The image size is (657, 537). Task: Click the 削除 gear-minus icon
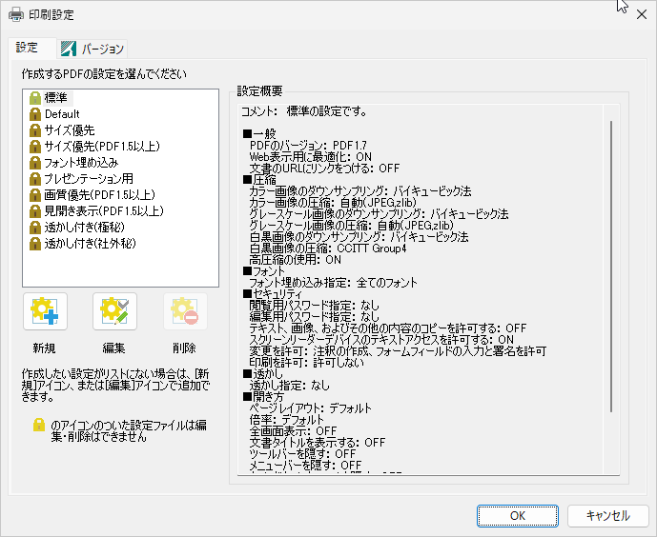click(185, 311)
